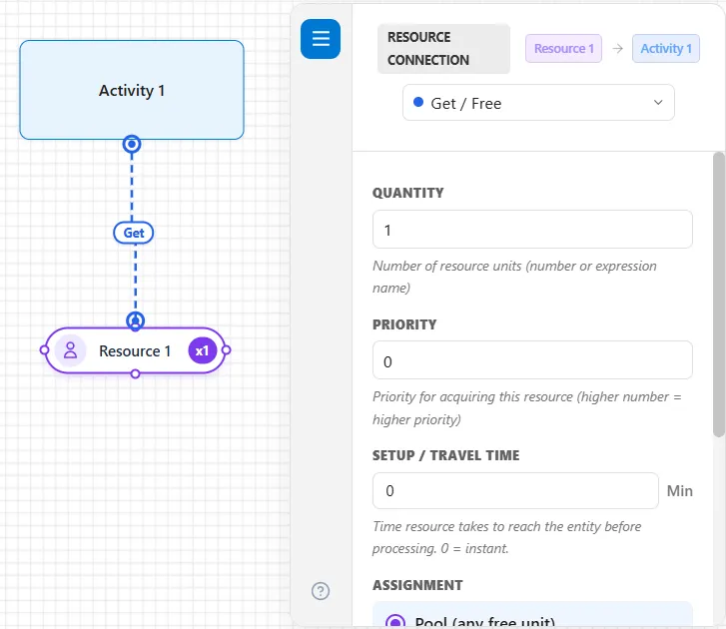
Task: Click the left handle of Resource 1 node
Action: pyautogui.click(x=45, y=350)
